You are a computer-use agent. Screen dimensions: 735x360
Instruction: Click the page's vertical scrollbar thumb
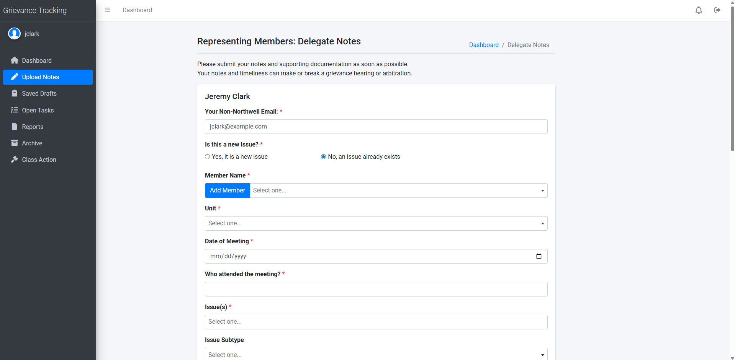click(732, 77)
